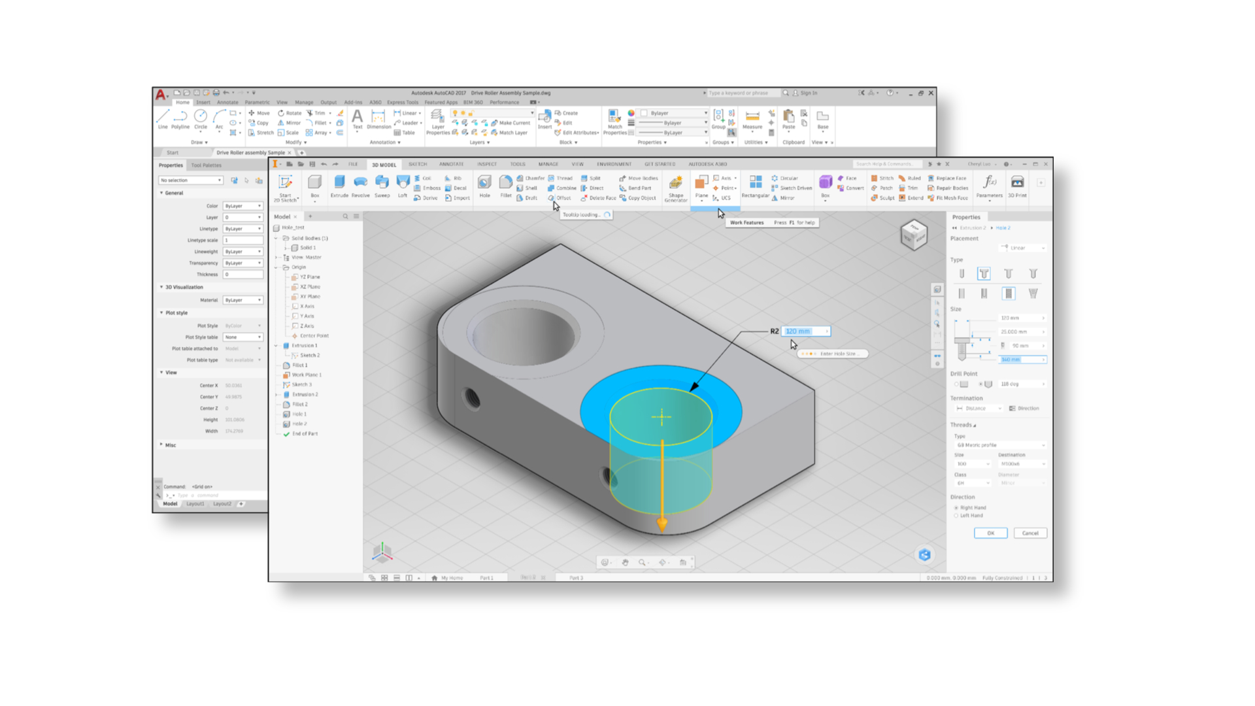Select the Extrude tool in Inventor ribbon
The image size is (1255, 706).
coord(339,186)
